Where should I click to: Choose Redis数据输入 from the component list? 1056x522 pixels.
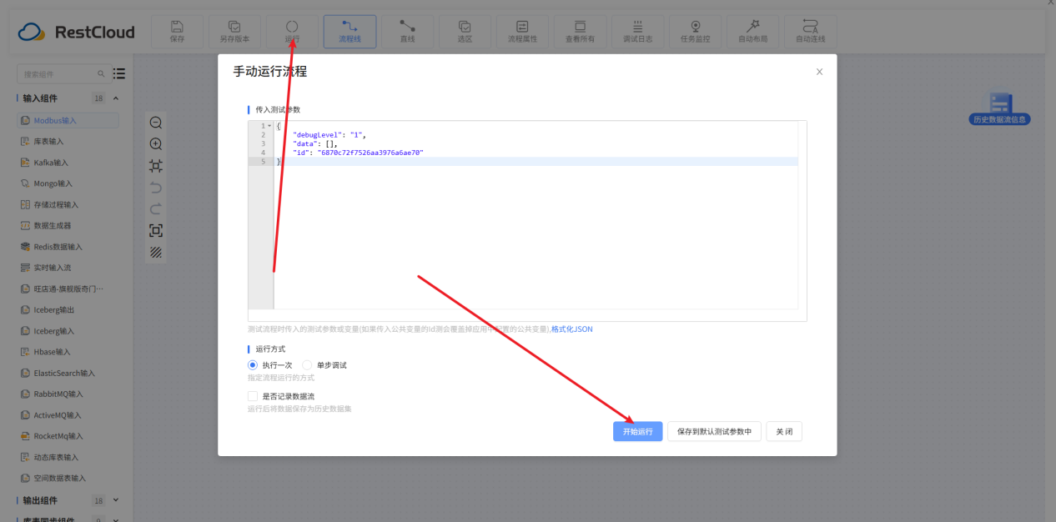click(x=58, y=247)
